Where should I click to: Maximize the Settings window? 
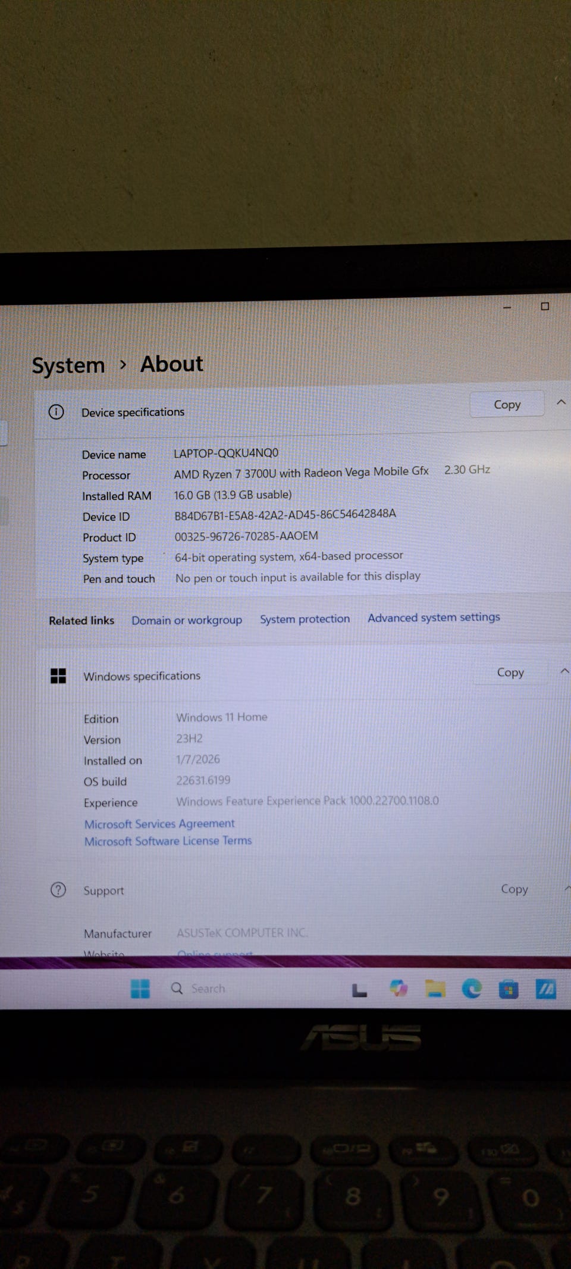545,306
